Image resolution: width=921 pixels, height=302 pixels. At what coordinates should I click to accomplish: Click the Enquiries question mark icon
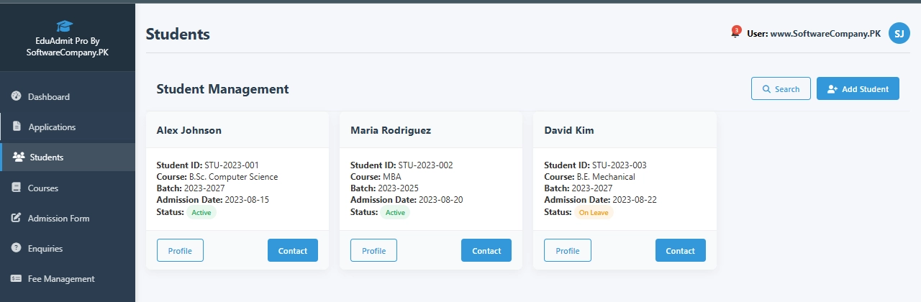[16, 248]
